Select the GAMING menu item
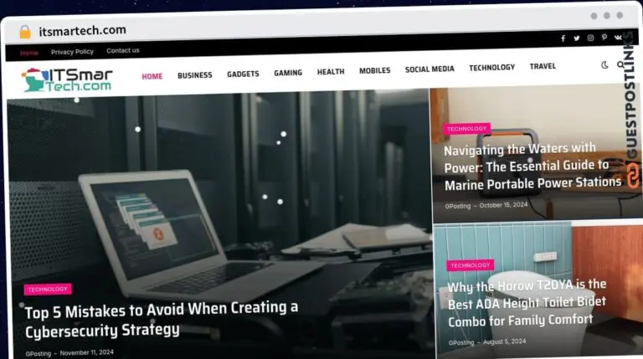The width and height of the screenshot is (643, 359). point(288,73)
